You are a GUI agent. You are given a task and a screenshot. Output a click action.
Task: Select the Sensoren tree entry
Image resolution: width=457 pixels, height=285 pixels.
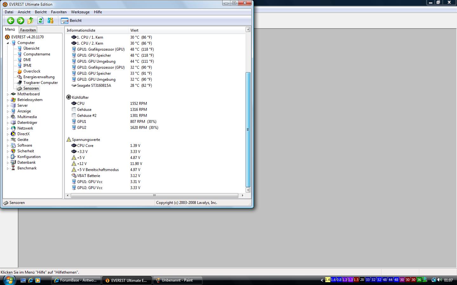point(31,88)
